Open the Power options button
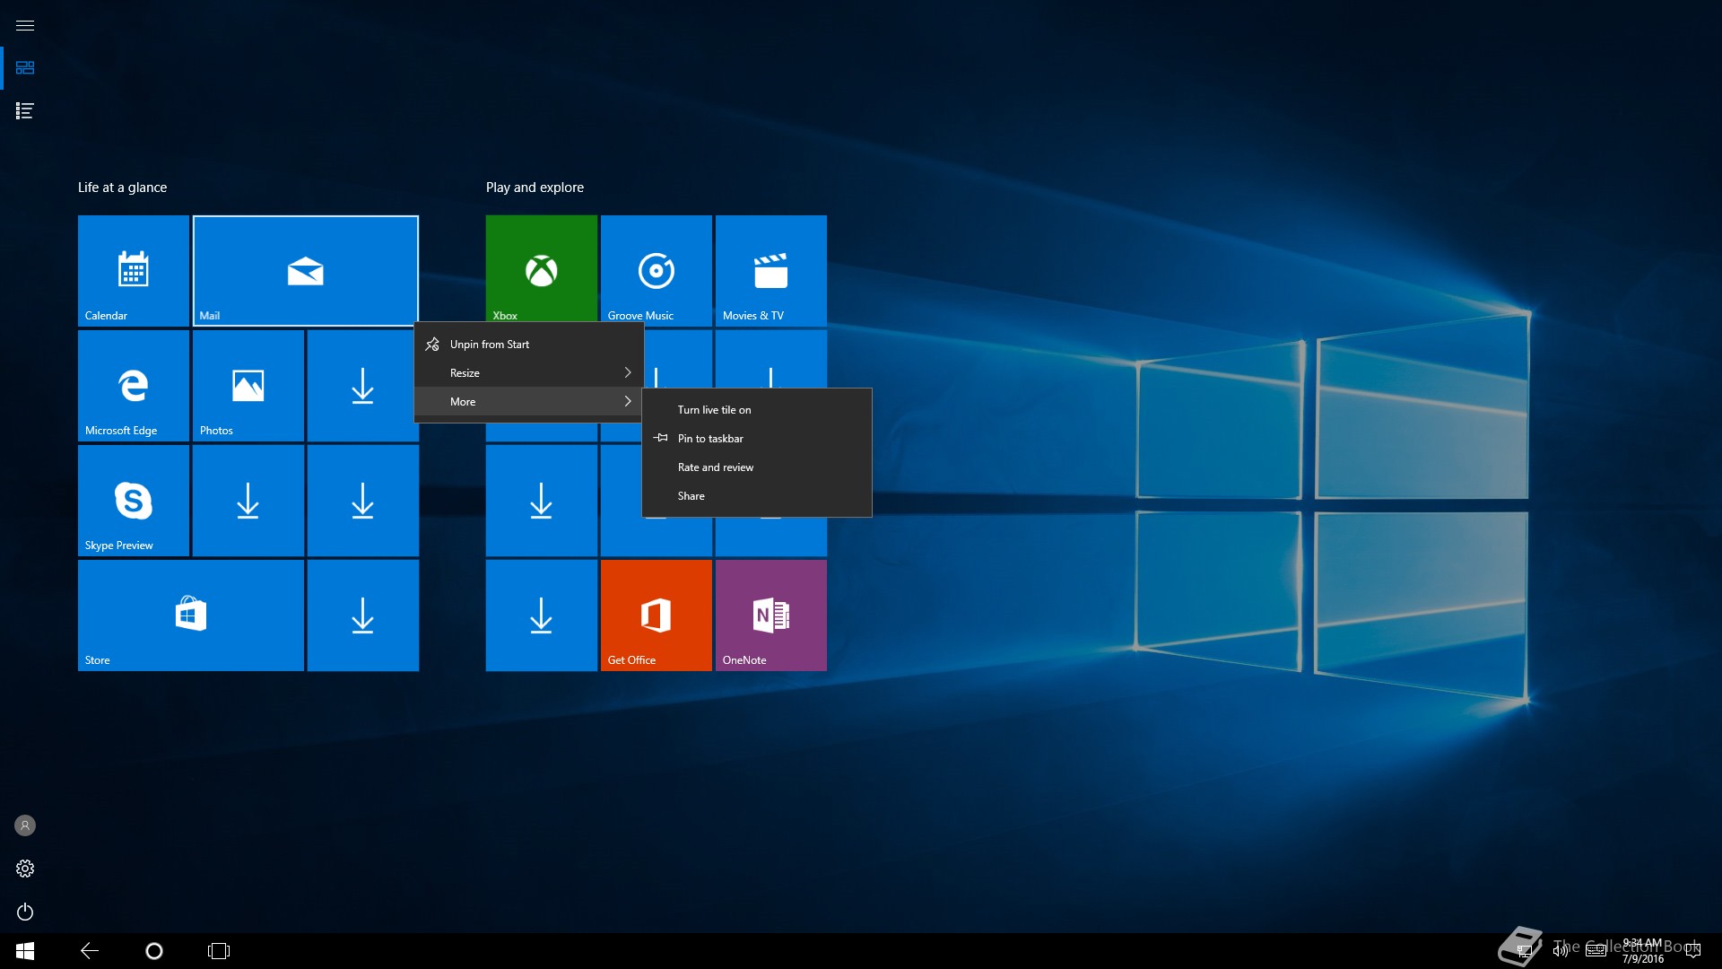 (x=25, y=912)
